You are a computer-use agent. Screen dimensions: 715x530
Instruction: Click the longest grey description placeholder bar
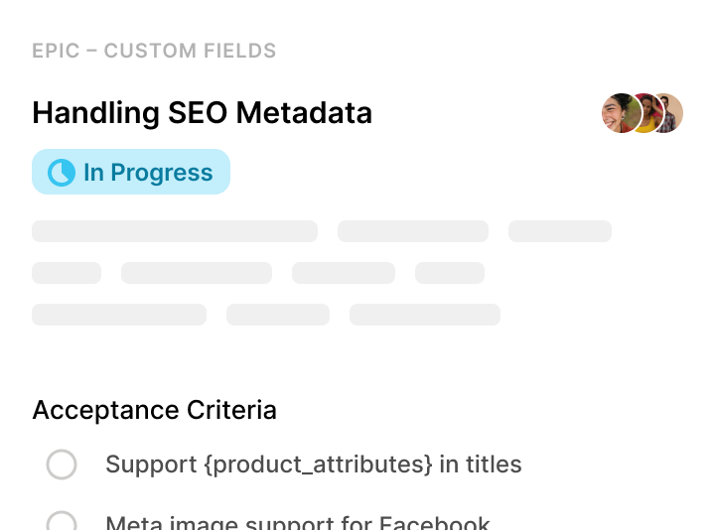[x=175, y=231]
